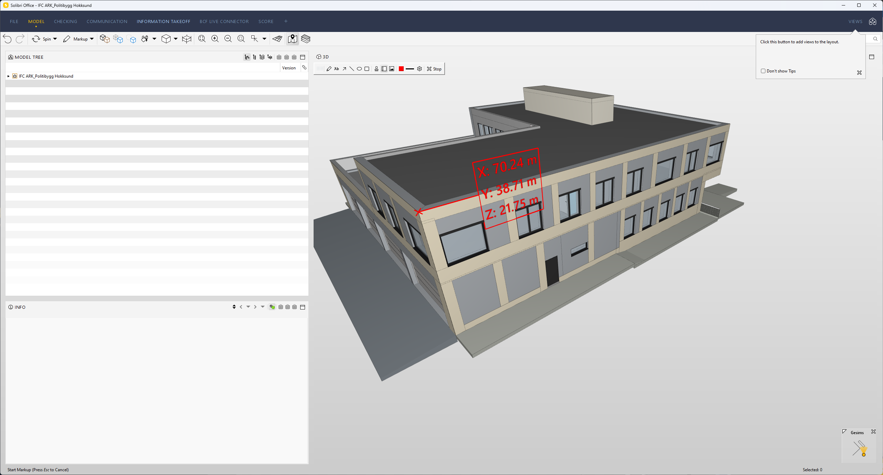Switch to the CHECKING tab

65,21
